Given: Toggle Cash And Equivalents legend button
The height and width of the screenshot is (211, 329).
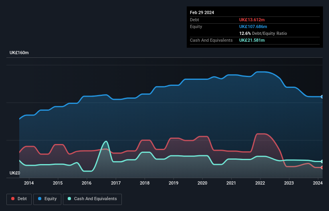Looking at the screenshot, I should tap(92, 199).
